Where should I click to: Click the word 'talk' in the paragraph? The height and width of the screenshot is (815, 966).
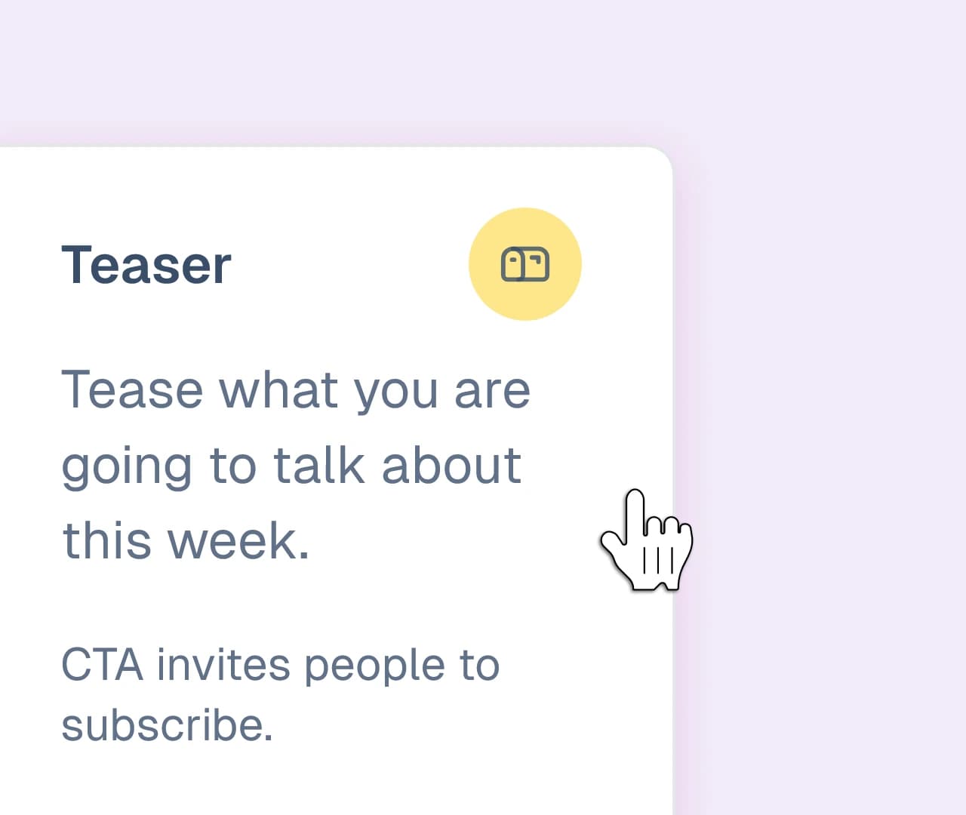click(x=318, y=466)
